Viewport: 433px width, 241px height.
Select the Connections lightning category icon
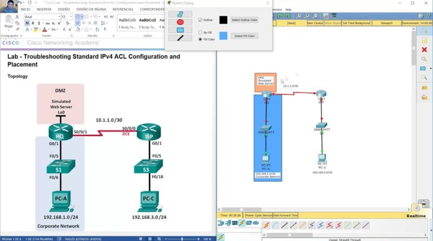tap(241, 223)
